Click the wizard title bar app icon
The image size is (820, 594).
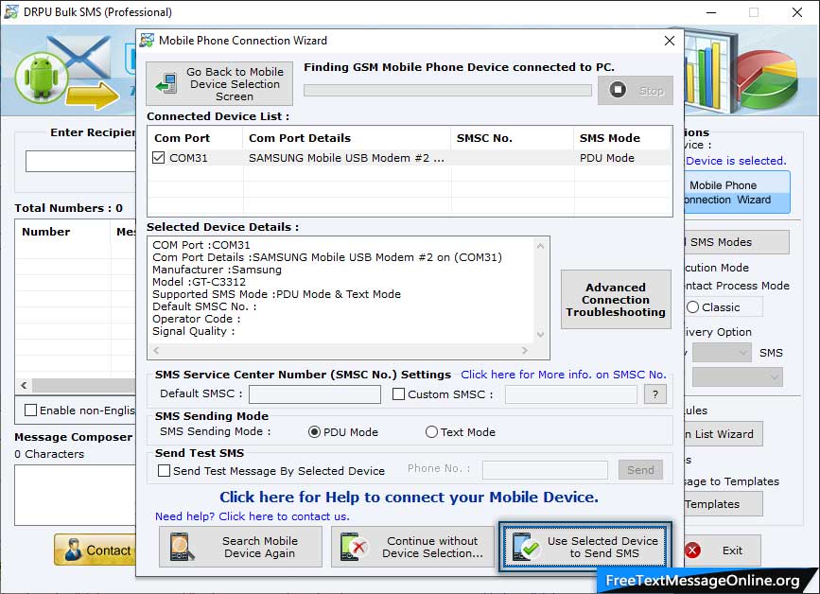147,41
